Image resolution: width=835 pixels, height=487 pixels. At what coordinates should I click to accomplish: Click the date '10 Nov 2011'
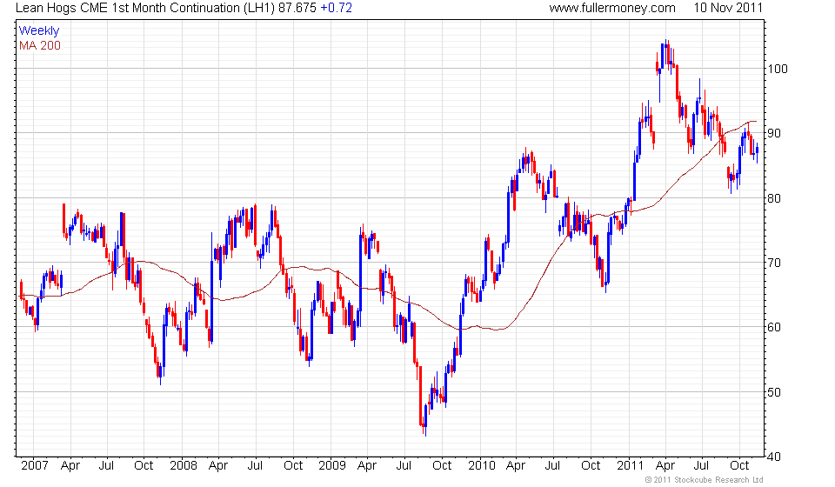click(x=728, y=8)
